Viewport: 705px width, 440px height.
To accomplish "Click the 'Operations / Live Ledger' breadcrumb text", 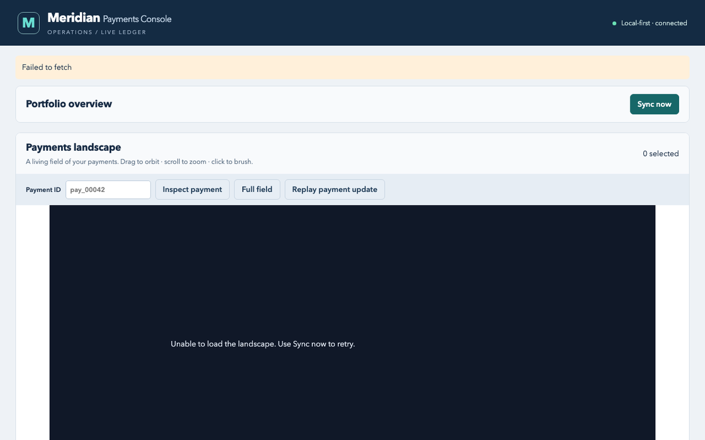I will click(x=96, y=32).
